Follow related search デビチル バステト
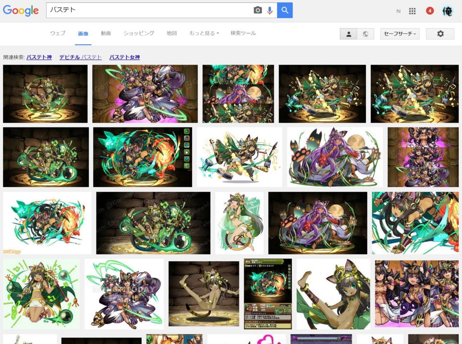The height and width of the screenshot is (344, 462). pyautogui.click(x=80, y=57)
